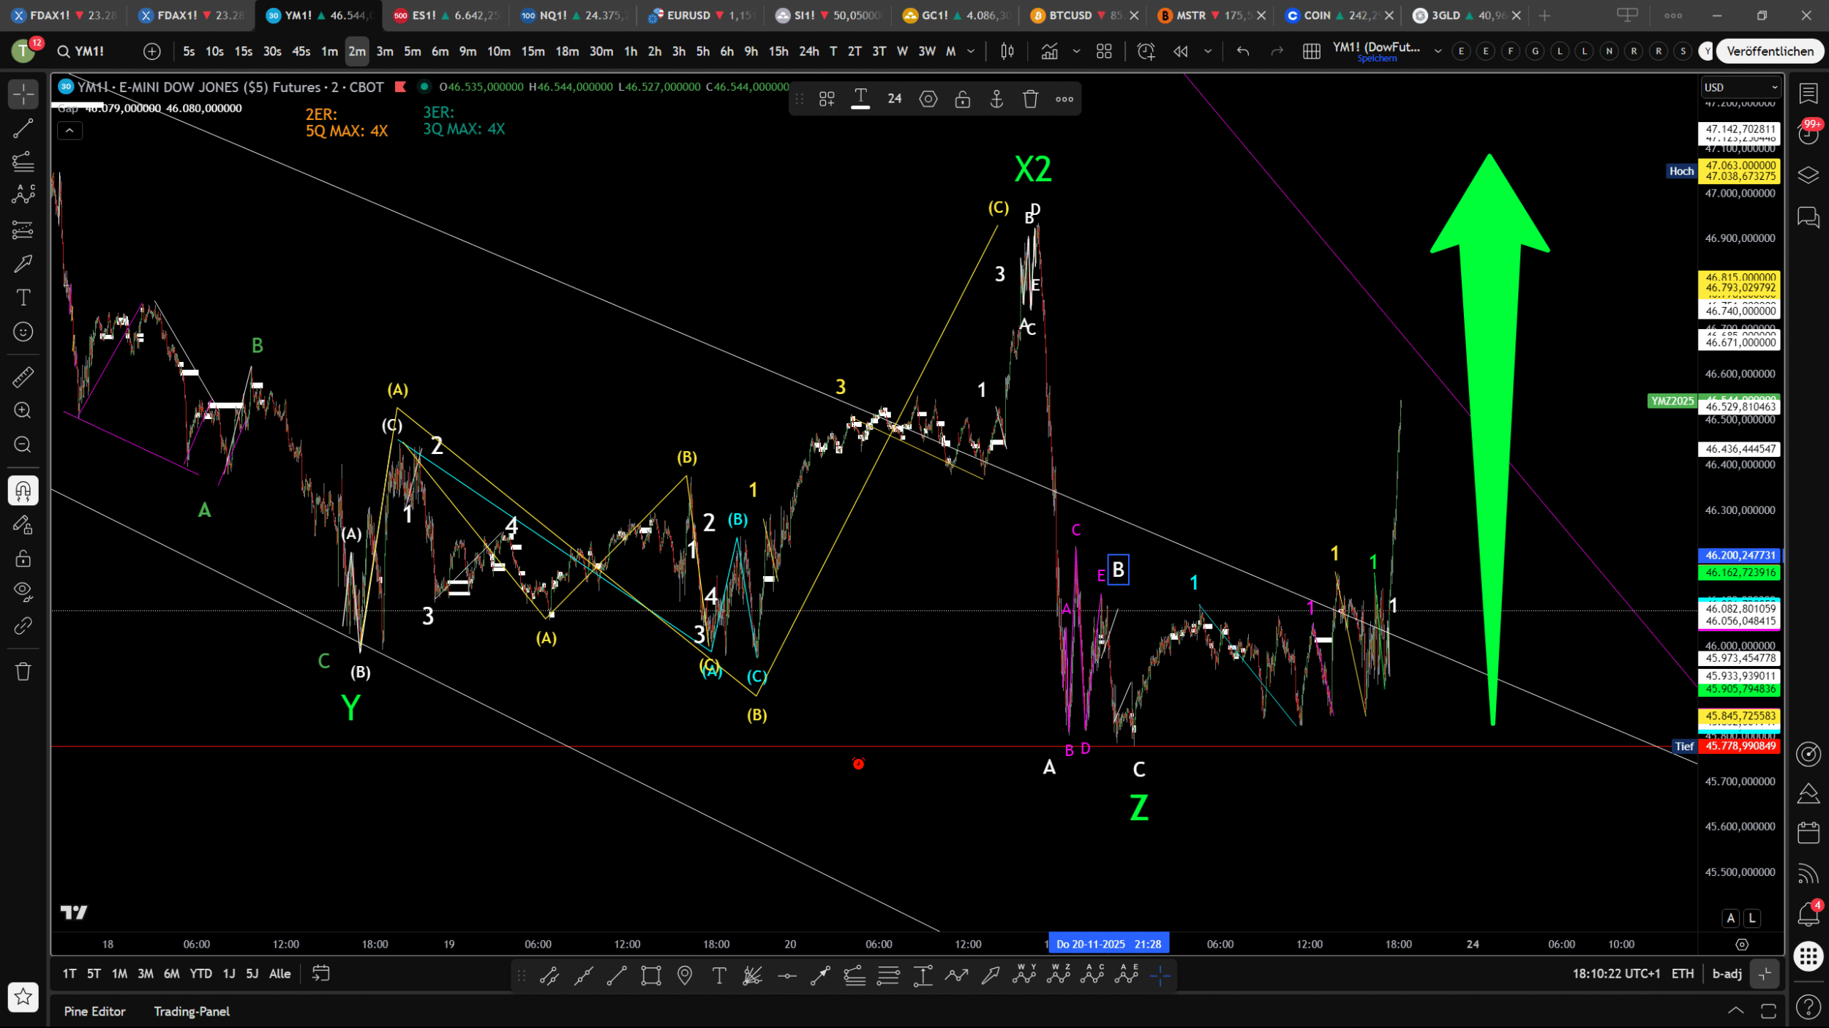
Task: Click the Veröffentlichen button
Action: click(1770, 51)
